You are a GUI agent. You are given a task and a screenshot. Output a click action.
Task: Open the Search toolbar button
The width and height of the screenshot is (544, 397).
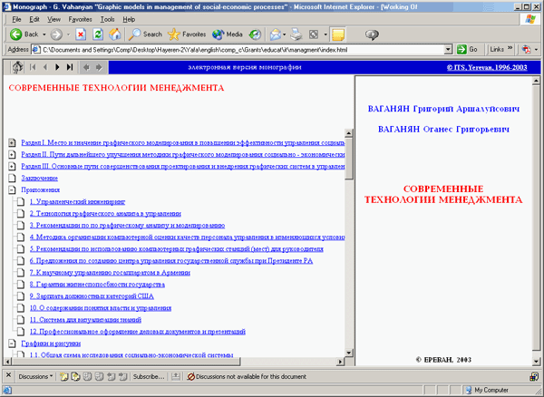144,34
